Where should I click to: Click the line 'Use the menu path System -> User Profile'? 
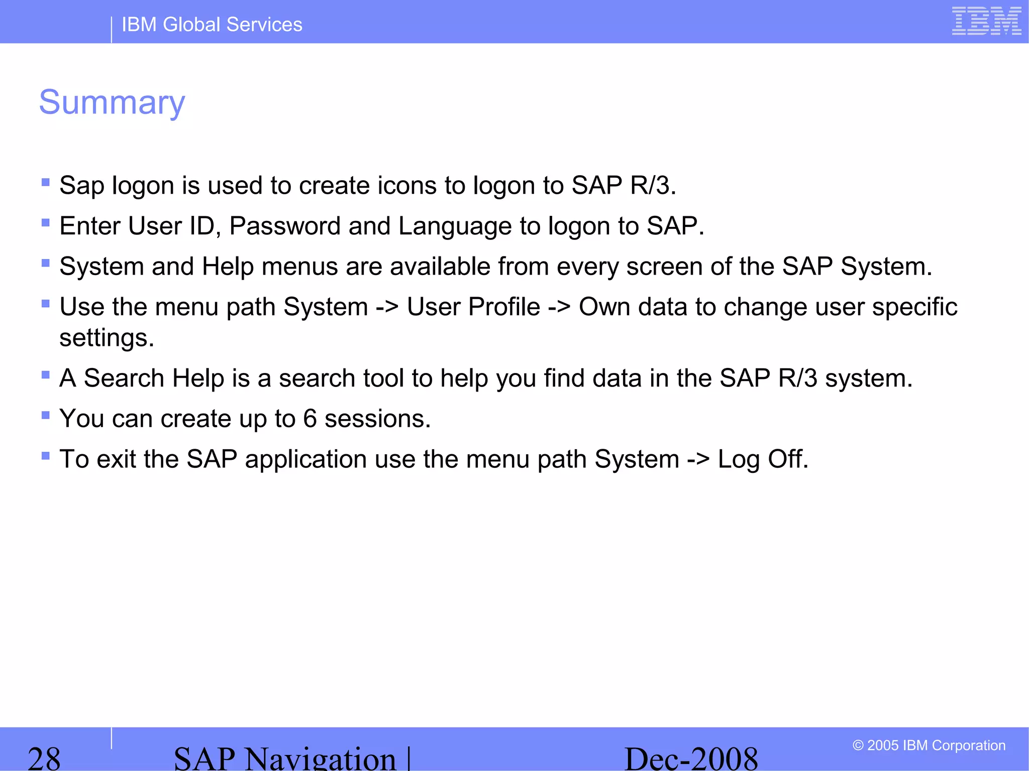pos(508,307)
